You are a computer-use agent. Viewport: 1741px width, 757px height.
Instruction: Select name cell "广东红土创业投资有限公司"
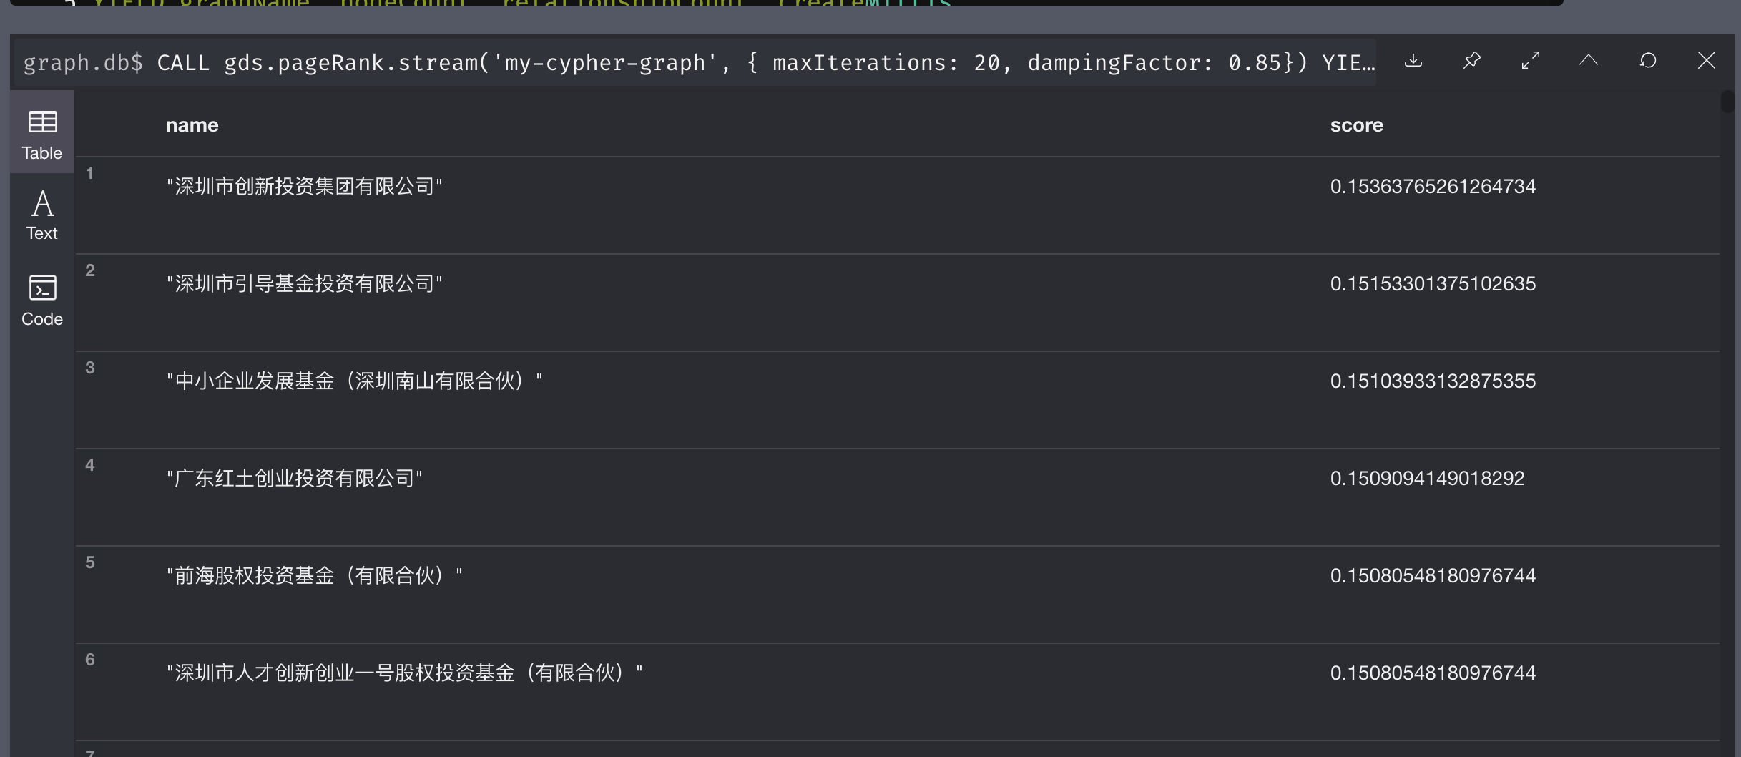click(295, 479)
